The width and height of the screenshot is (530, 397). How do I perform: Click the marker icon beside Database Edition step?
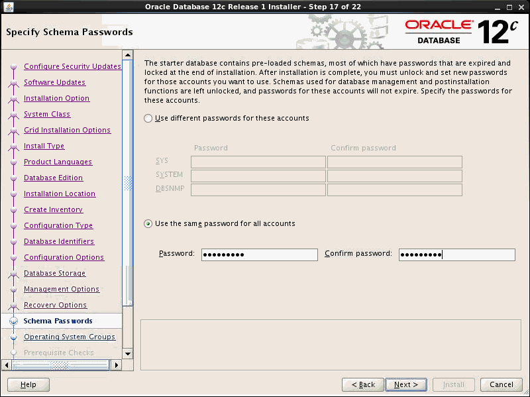tap(13, 178)
